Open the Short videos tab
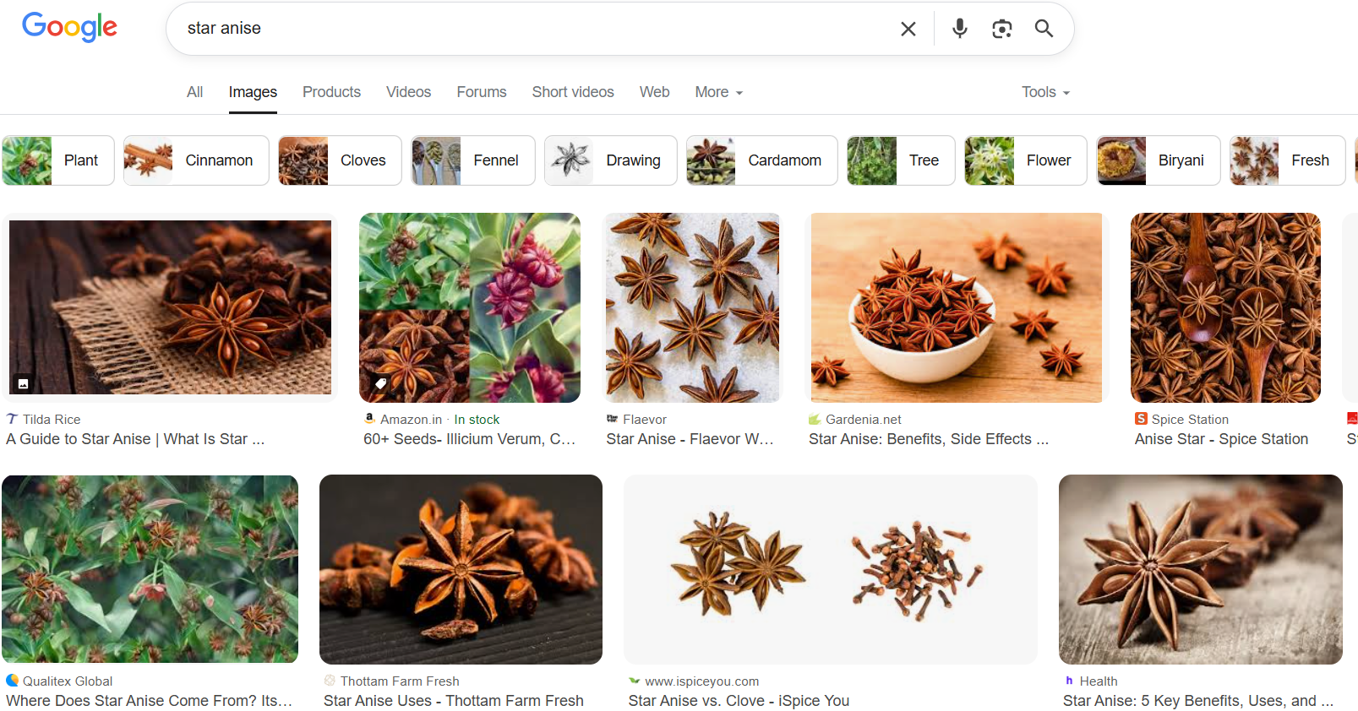This screenshot has height=711, width=1358. coord(573,92)
